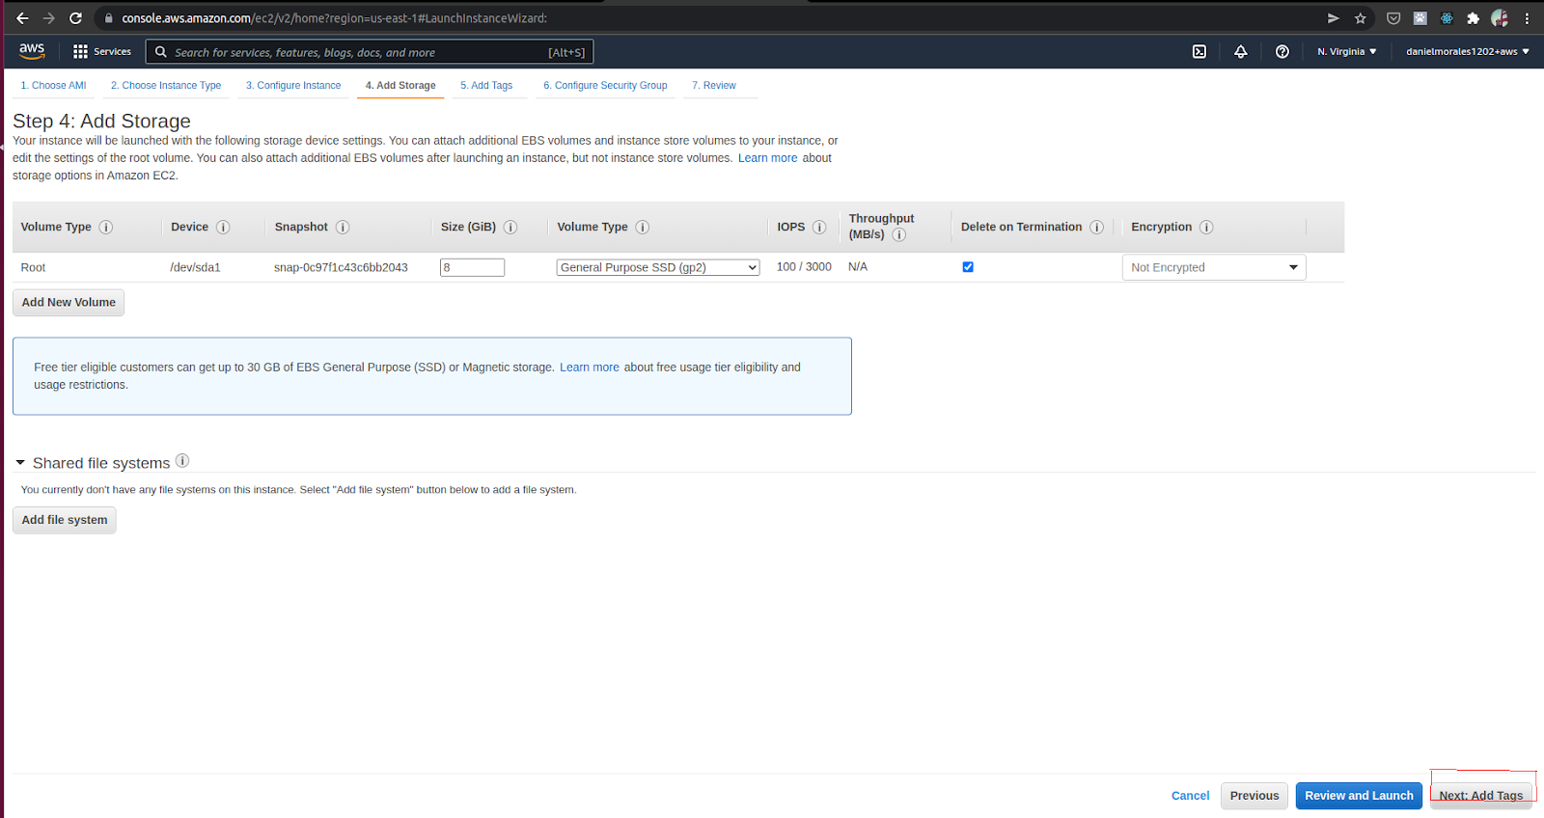The height and width of the screenshot is (818, 1544).
Task: Click the N/A throughput value
Action: point(858,267)
